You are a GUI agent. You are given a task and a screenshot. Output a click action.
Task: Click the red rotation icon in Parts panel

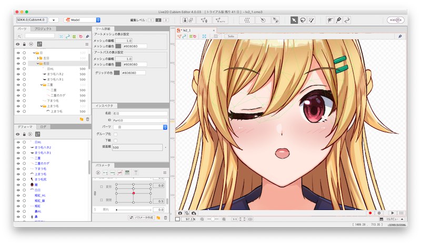tap(81, 36)
